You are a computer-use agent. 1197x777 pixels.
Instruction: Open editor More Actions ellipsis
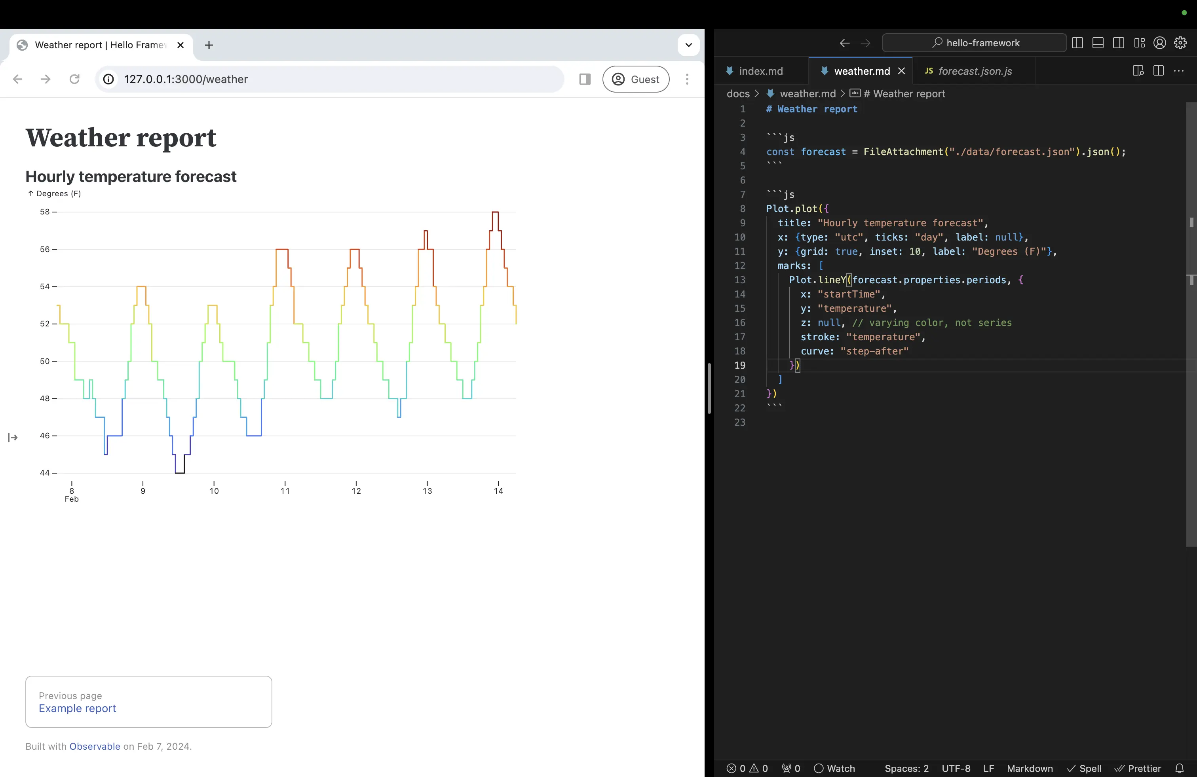(x=1179, y=71)
